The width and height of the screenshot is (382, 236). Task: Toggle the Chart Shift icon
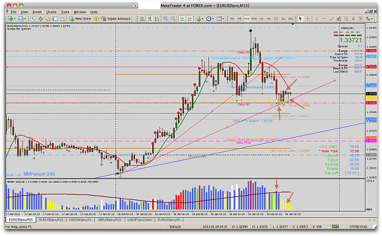pos(189,18)
